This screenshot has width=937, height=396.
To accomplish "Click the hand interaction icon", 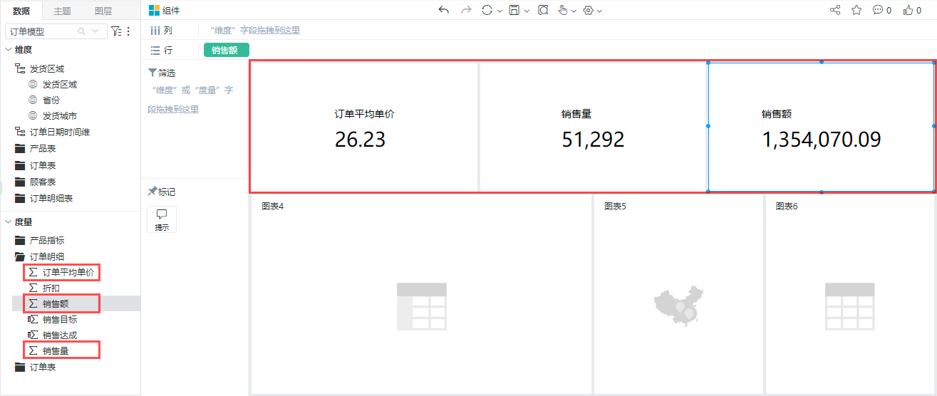I will pyautogui.click(x=563, y=10).
